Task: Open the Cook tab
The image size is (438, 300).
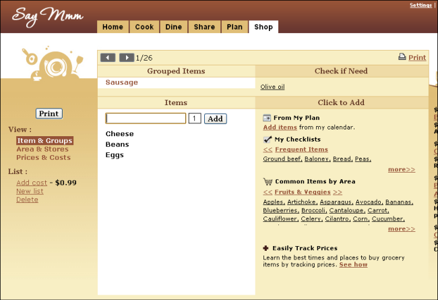Action: [144, 27]
